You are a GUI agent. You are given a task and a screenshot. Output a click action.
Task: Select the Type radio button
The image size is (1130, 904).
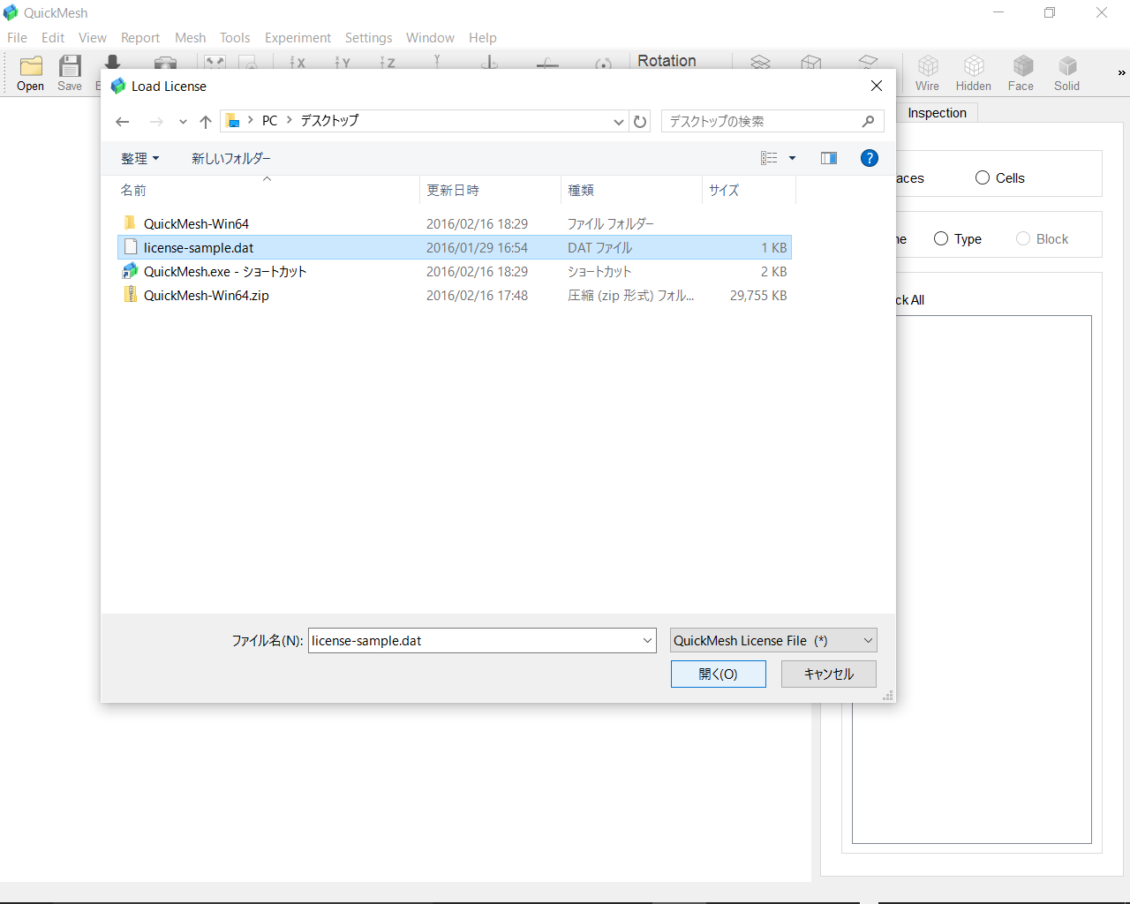point(941,238)
